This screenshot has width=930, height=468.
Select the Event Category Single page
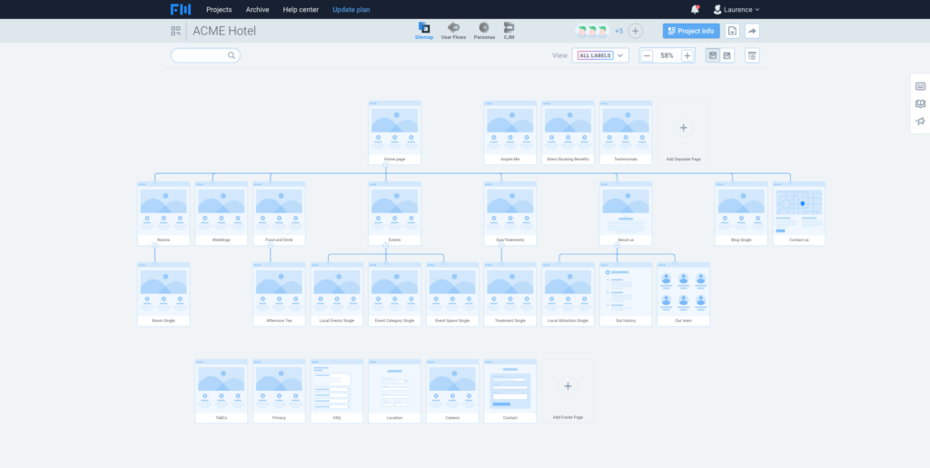[x=394, y=294]
